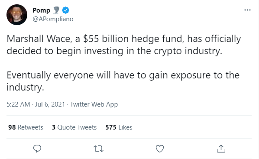
Task: Open the three-dot more options menu
Action: [x=247, y=10]
